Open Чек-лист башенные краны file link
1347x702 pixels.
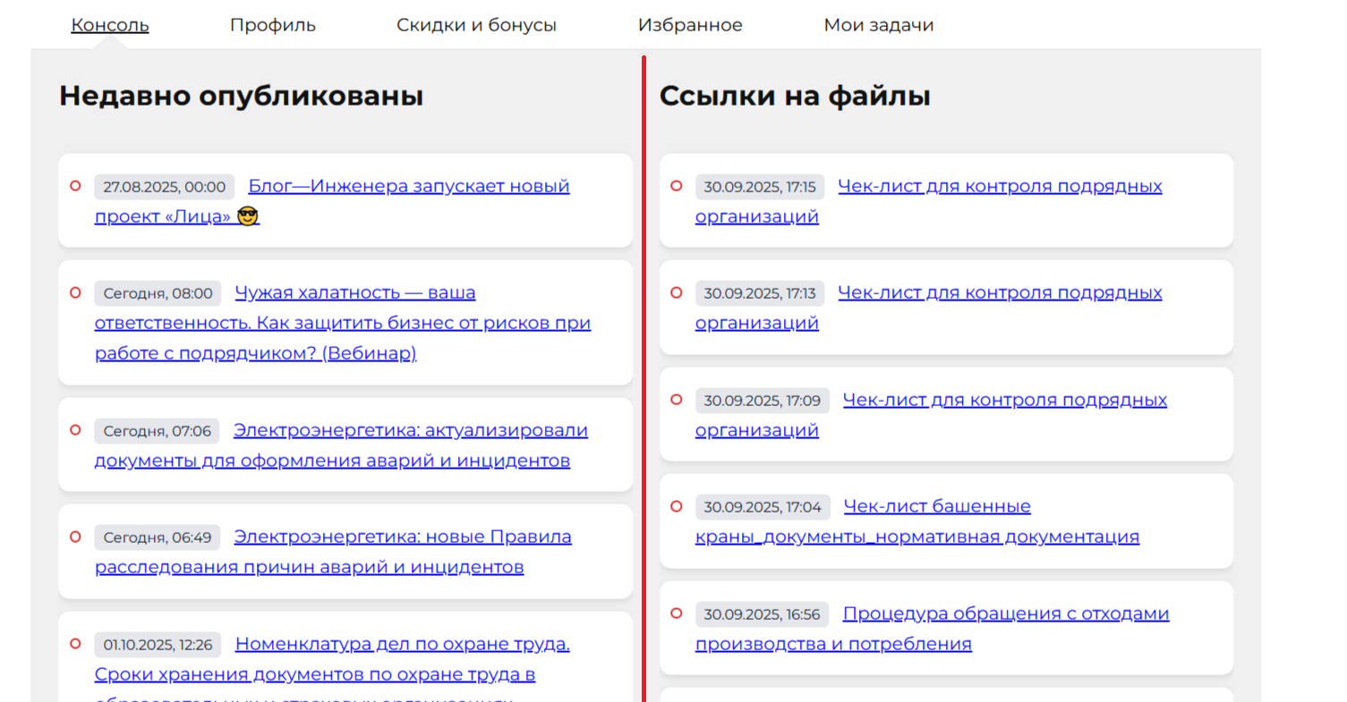pos(936,507)
